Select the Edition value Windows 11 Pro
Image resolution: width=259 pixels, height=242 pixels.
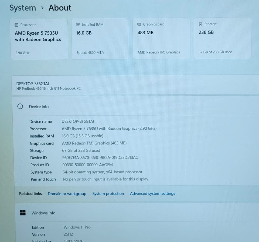(77, 227)
